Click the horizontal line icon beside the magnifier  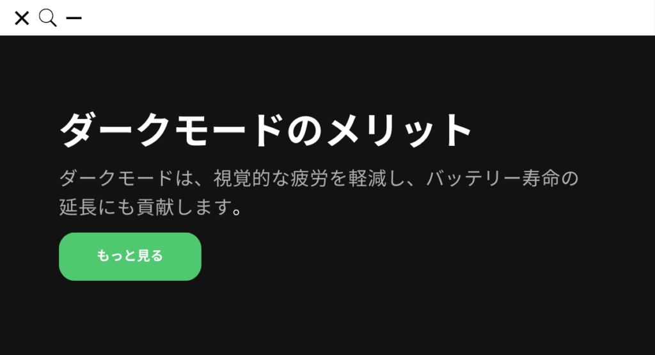tap(74, 18)
